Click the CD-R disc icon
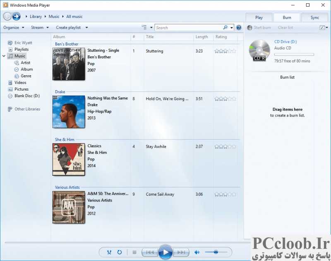 [259, 50]
